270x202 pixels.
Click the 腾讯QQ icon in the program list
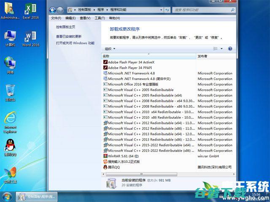click(105, 167)
